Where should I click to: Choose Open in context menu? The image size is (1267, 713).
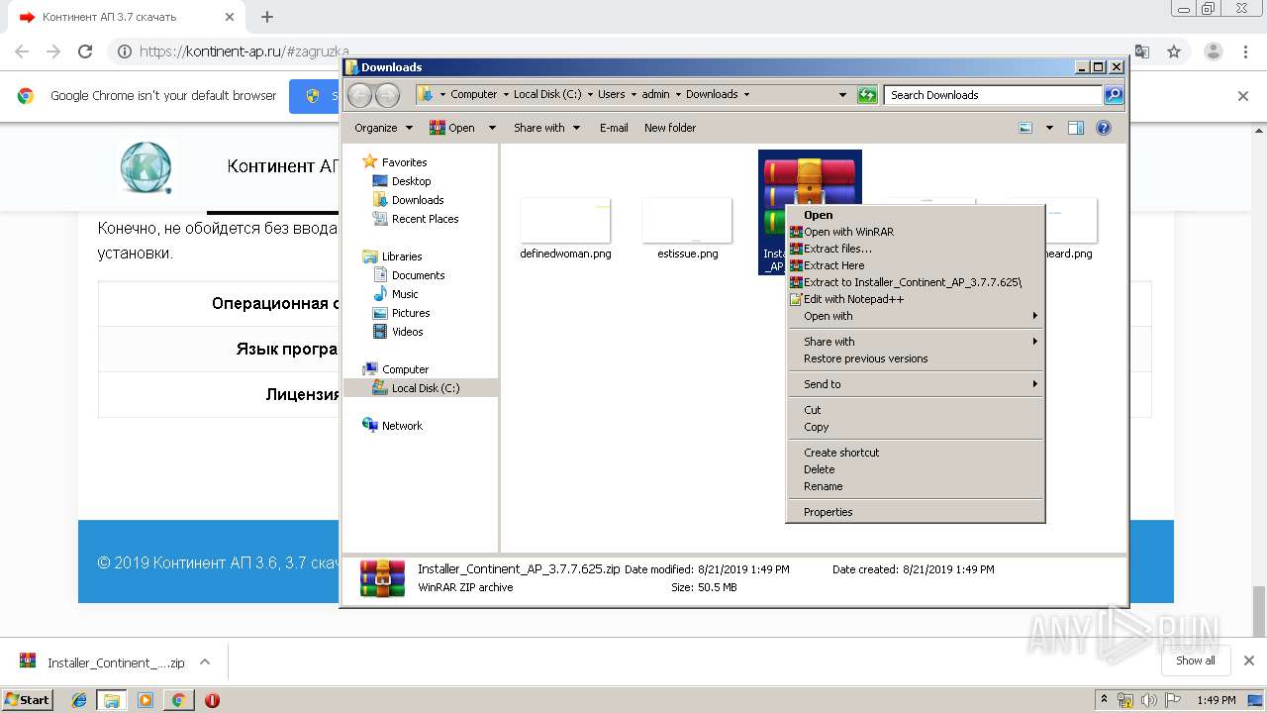[915, 215]
